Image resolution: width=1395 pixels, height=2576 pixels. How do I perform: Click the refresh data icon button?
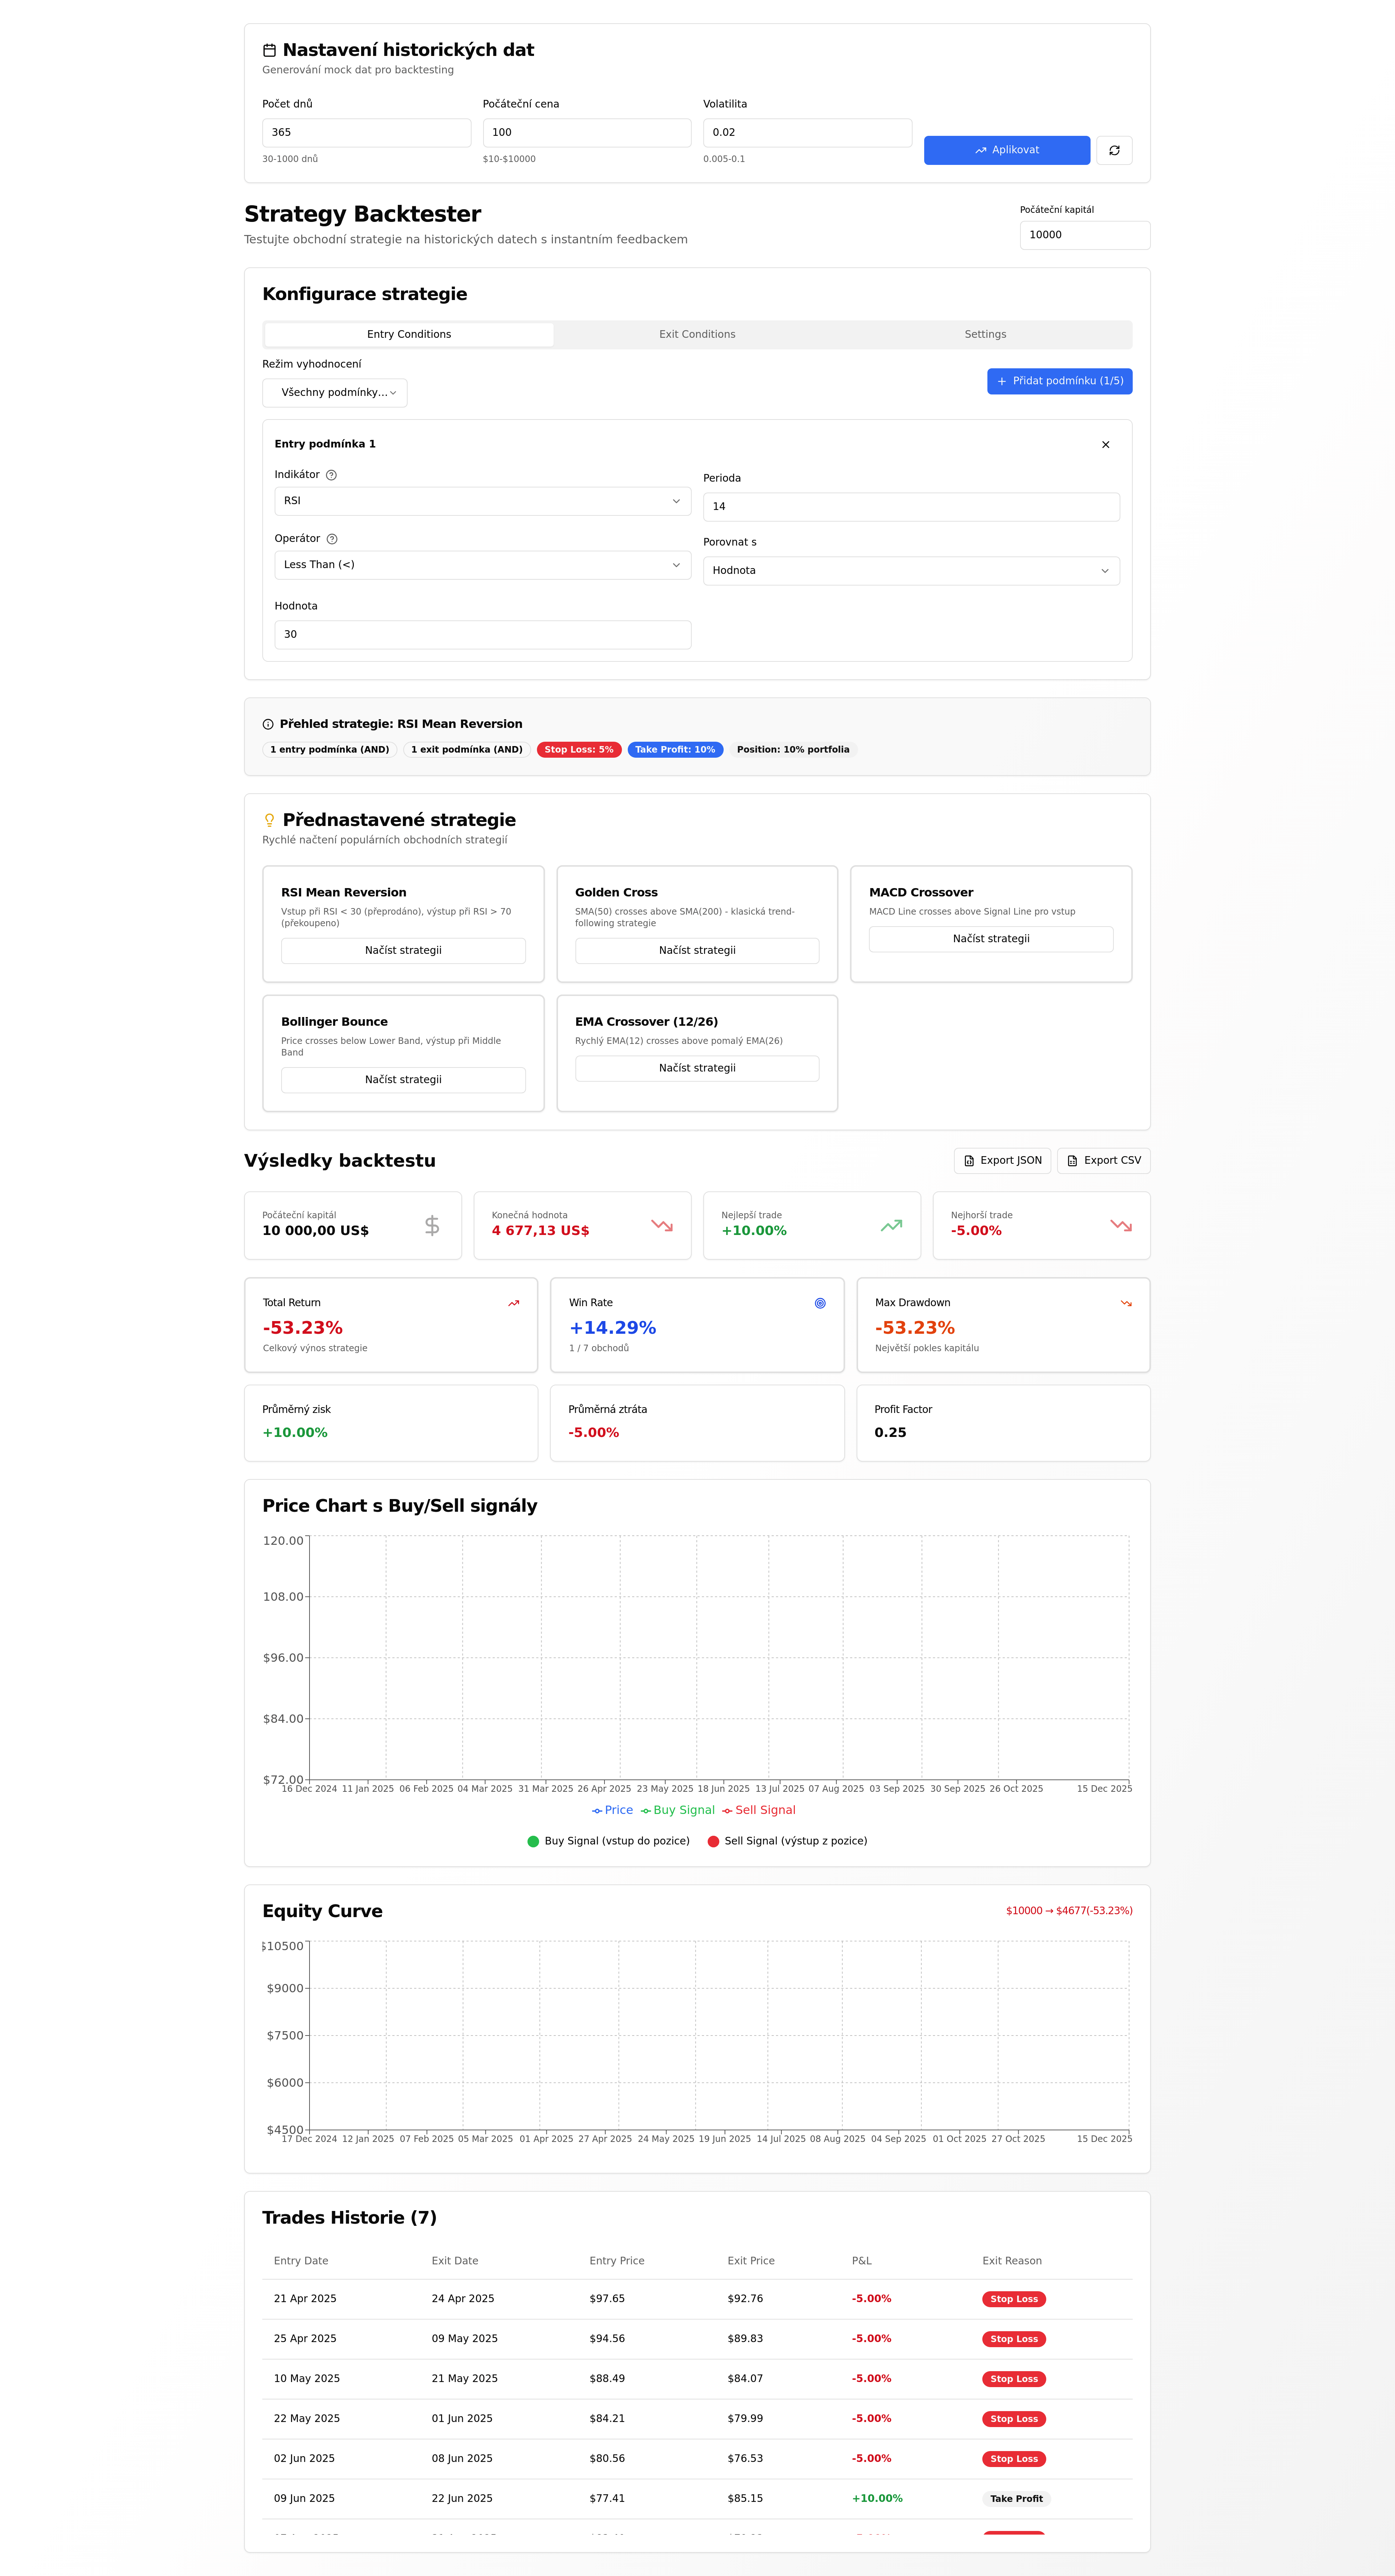1114,150
